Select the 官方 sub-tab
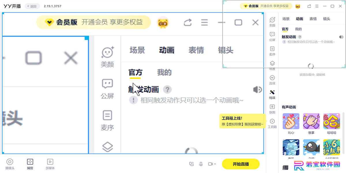Viewport: 346px width, 173px height. 285,29
